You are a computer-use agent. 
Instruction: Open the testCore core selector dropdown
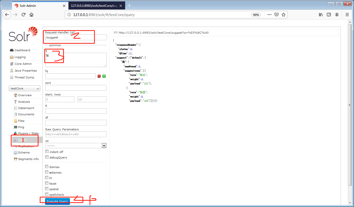tap(24, 88)
